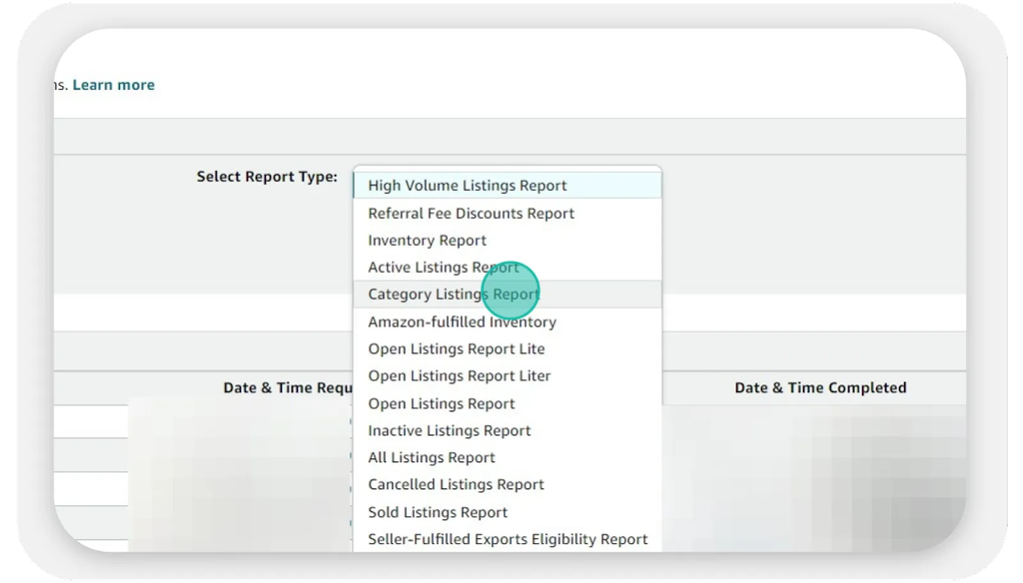
Task: Select All Listings Report
Action: point(431,457)
